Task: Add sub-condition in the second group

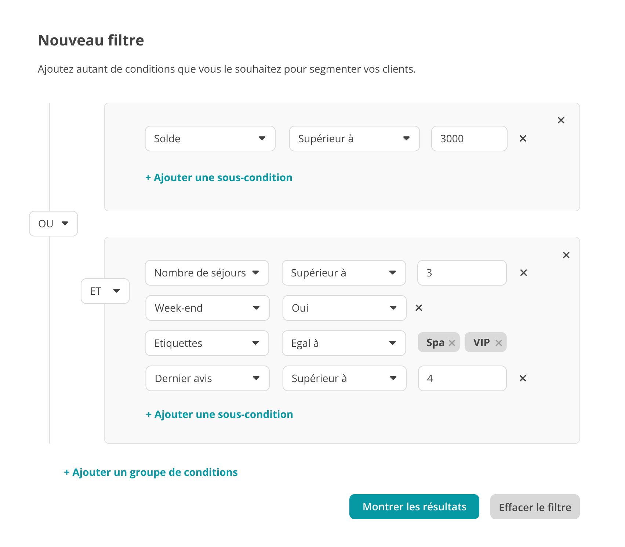Action: pos(220,414)
